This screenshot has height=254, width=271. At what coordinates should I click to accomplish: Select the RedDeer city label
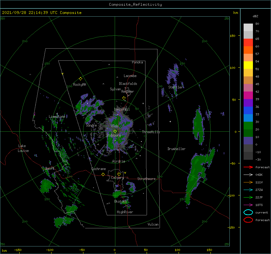[128, 92]
